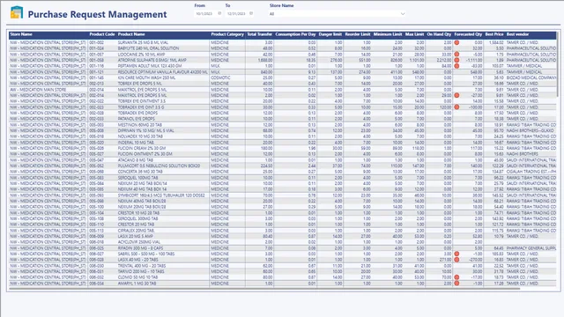Click the red alert dot in SURVANTA row
Image resolution: width=564 pixels, height=317 pixels.
pyautogui.click(x=456, y=42)
